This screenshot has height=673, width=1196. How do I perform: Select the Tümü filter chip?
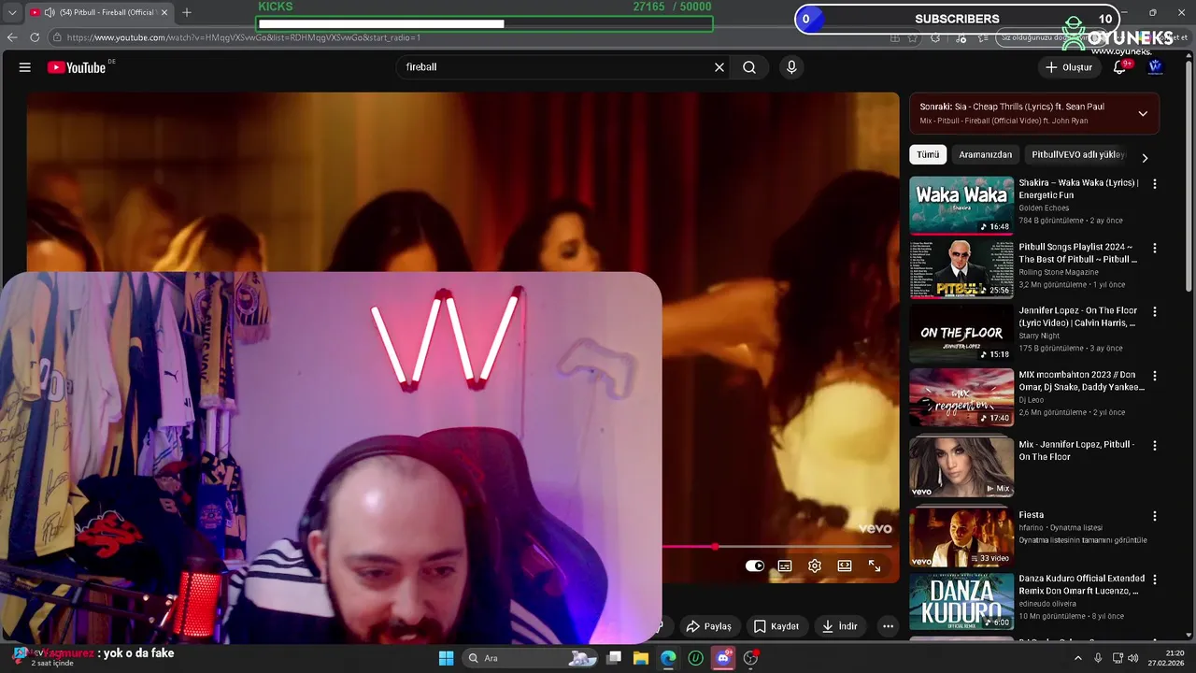[x=928, y=154]
